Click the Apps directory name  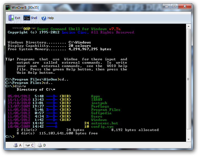(x=96, y=97)
